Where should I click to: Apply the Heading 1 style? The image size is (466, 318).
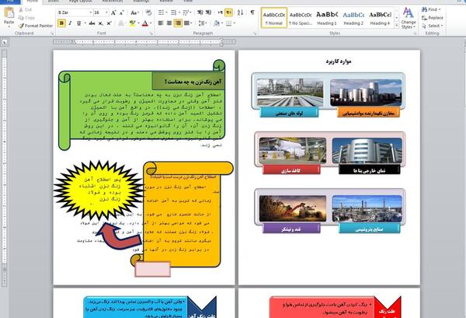point(327,18)
